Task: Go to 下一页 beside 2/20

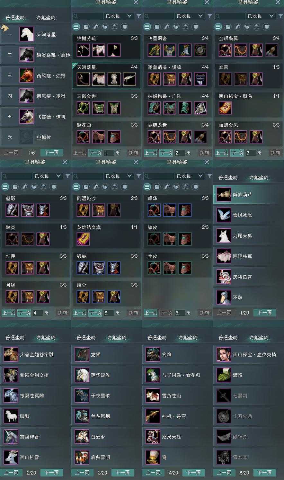Action: click(x=52, y=473)
